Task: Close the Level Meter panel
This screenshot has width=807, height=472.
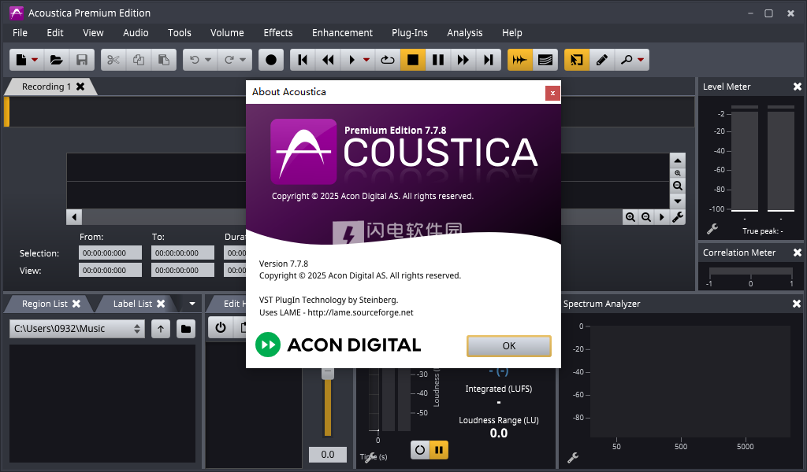Action: click(x=798, y=87)
